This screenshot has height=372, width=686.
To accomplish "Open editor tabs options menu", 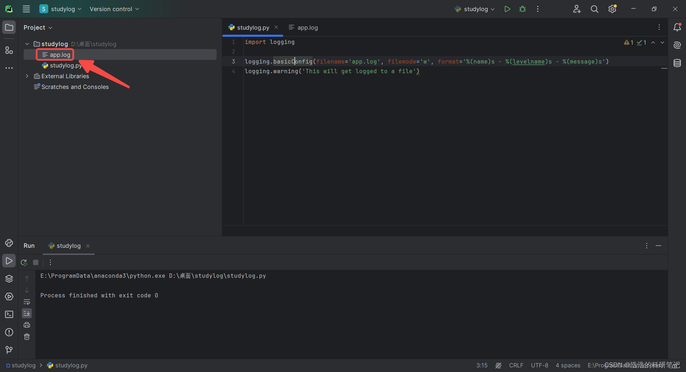I will (659, 27).
